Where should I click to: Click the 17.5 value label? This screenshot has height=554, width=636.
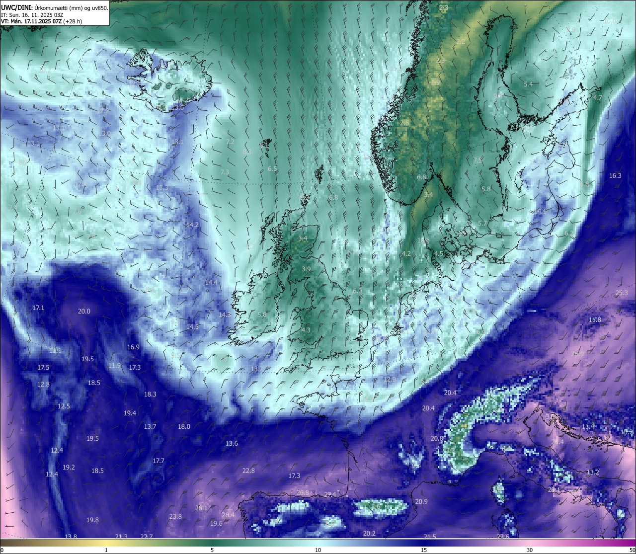pos(43,368)
